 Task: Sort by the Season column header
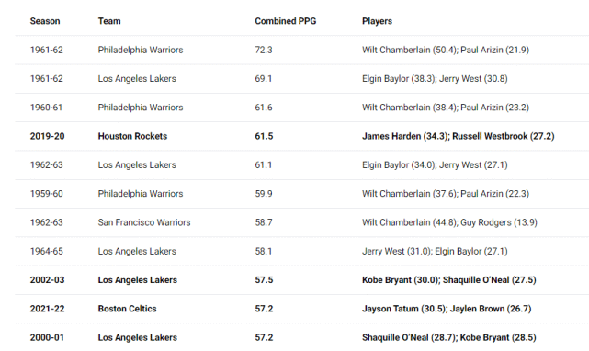(45, 21)
